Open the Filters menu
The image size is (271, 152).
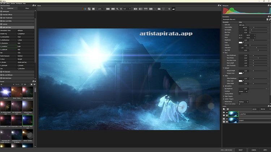click(8, 4)
